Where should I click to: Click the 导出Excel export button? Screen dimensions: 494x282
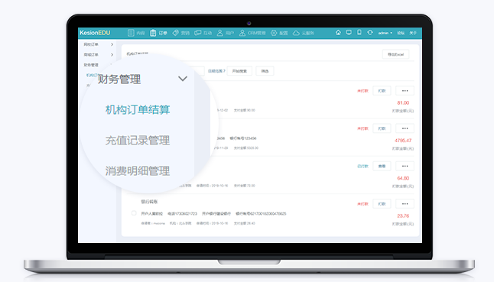click(x=395, y=54)
